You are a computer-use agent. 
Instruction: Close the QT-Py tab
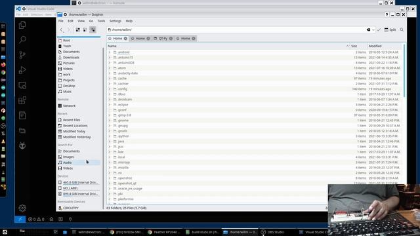point(171,39)
